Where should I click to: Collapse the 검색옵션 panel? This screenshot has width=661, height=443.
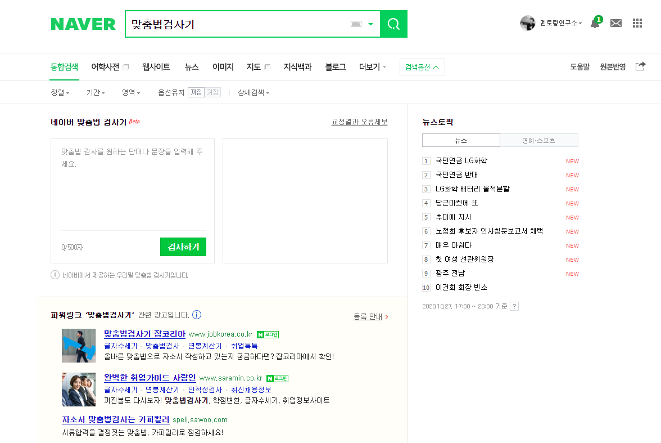point(422,67)
